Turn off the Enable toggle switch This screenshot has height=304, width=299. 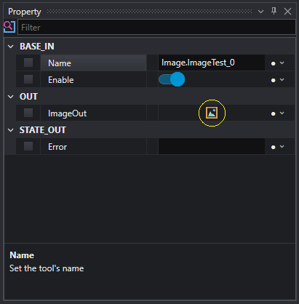click(x=172, y=79)
